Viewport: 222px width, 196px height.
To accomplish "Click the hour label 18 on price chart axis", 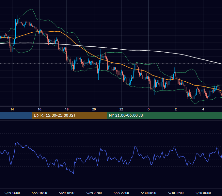I will pos(67,109).
